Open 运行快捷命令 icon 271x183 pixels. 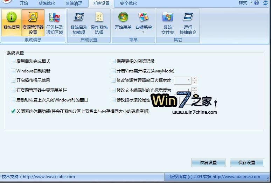(188, 17)
